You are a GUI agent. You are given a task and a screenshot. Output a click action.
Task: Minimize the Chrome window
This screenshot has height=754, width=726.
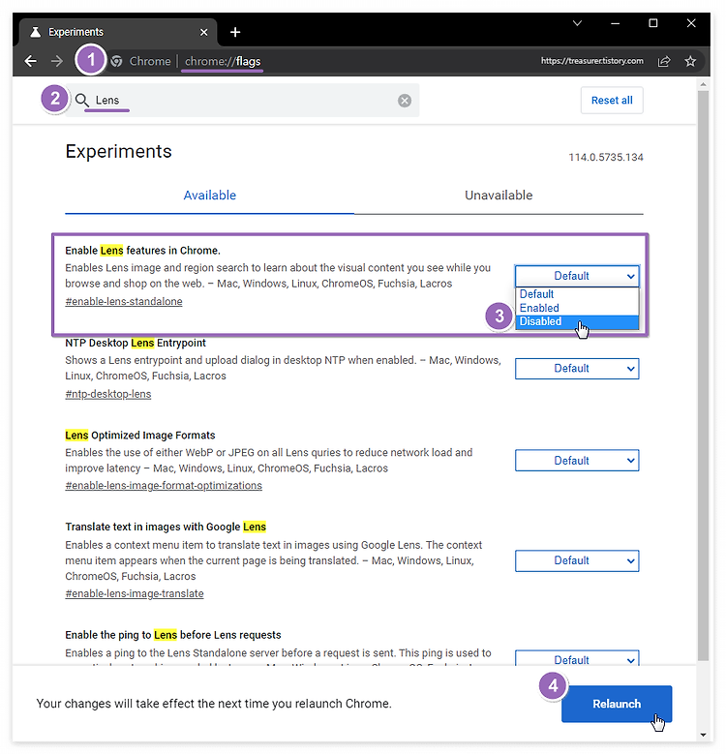coord(615,23)
